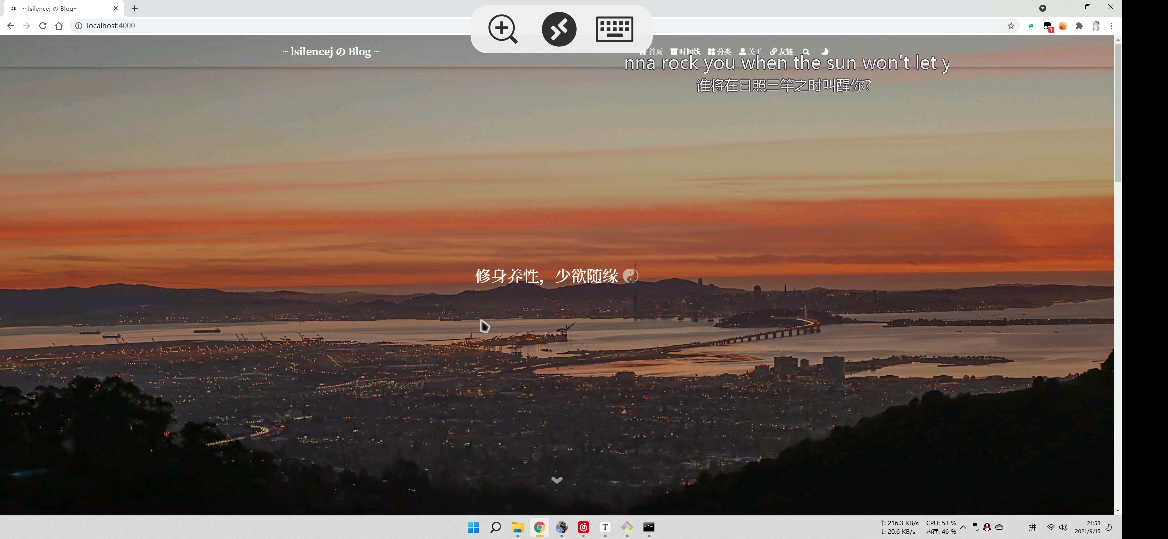
Task: Open the 友链 friend links menu item
Action: tap(781, 52)
